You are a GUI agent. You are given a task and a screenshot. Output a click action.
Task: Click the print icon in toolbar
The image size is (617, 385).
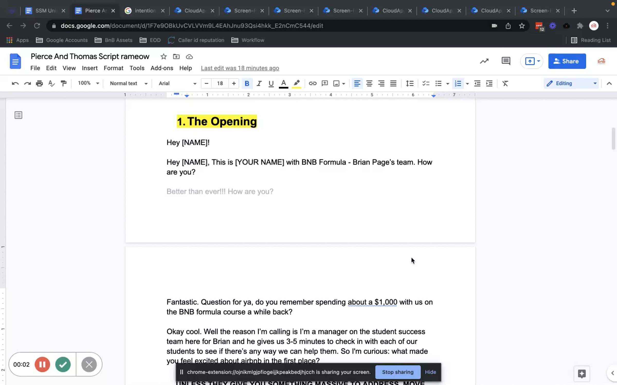point(39,83)
